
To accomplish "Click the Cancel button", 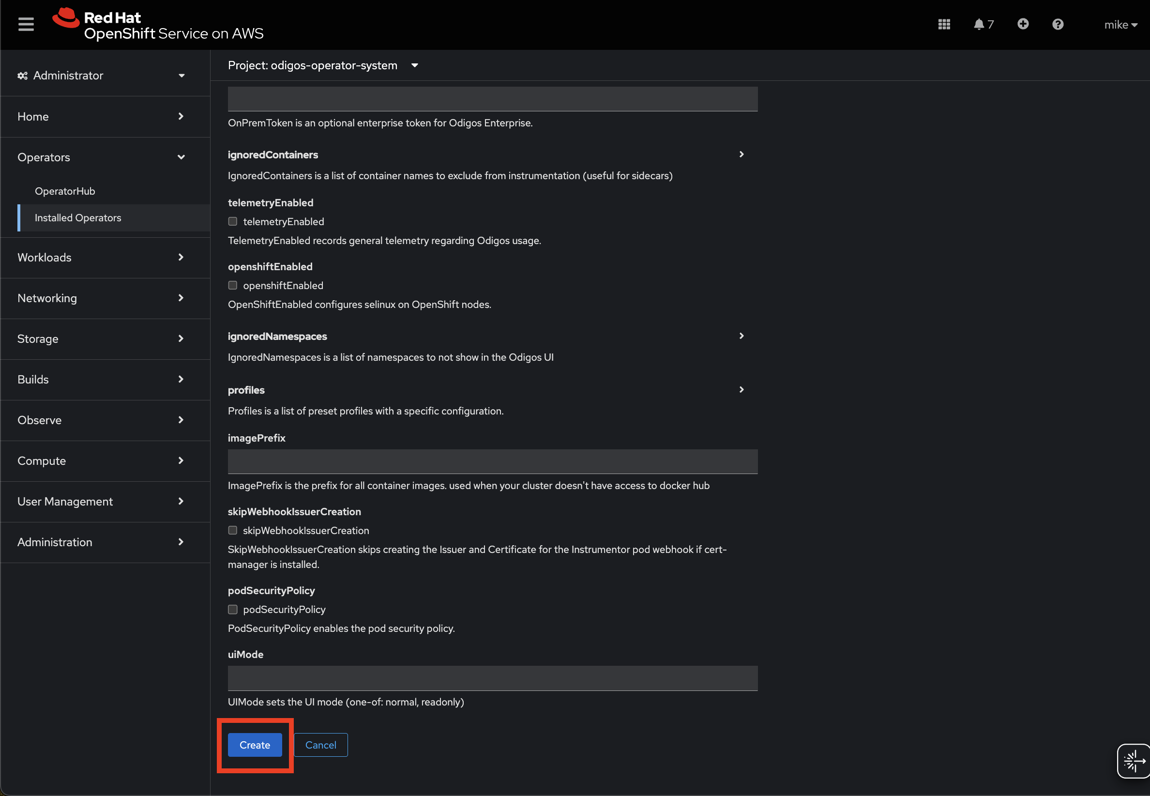I will pyautogui.click(x=320, y=745).
